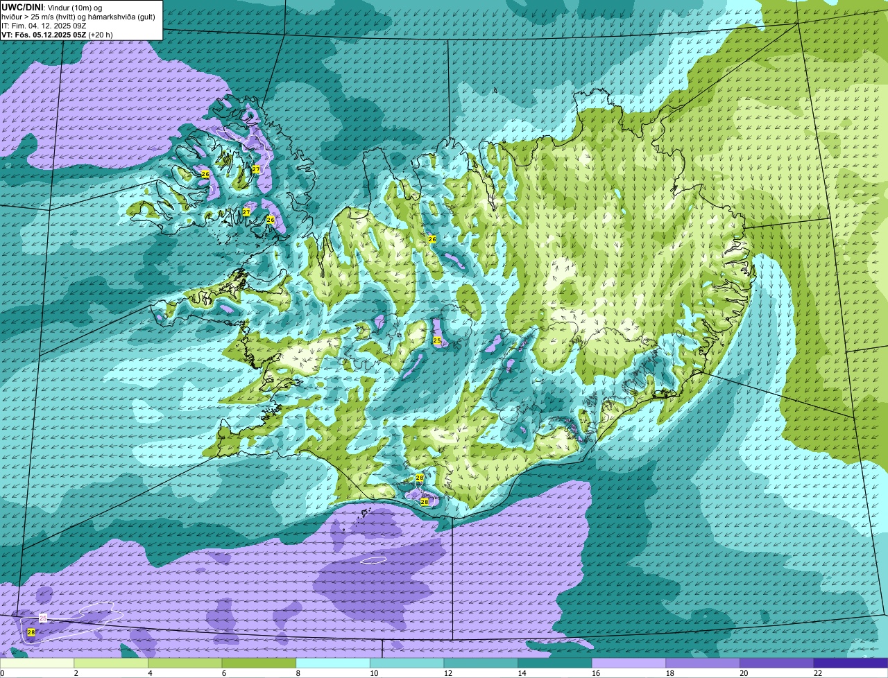Screen dimensions: 888x678
Task: Click the legend tick label "8"
Action: (298, 673)
